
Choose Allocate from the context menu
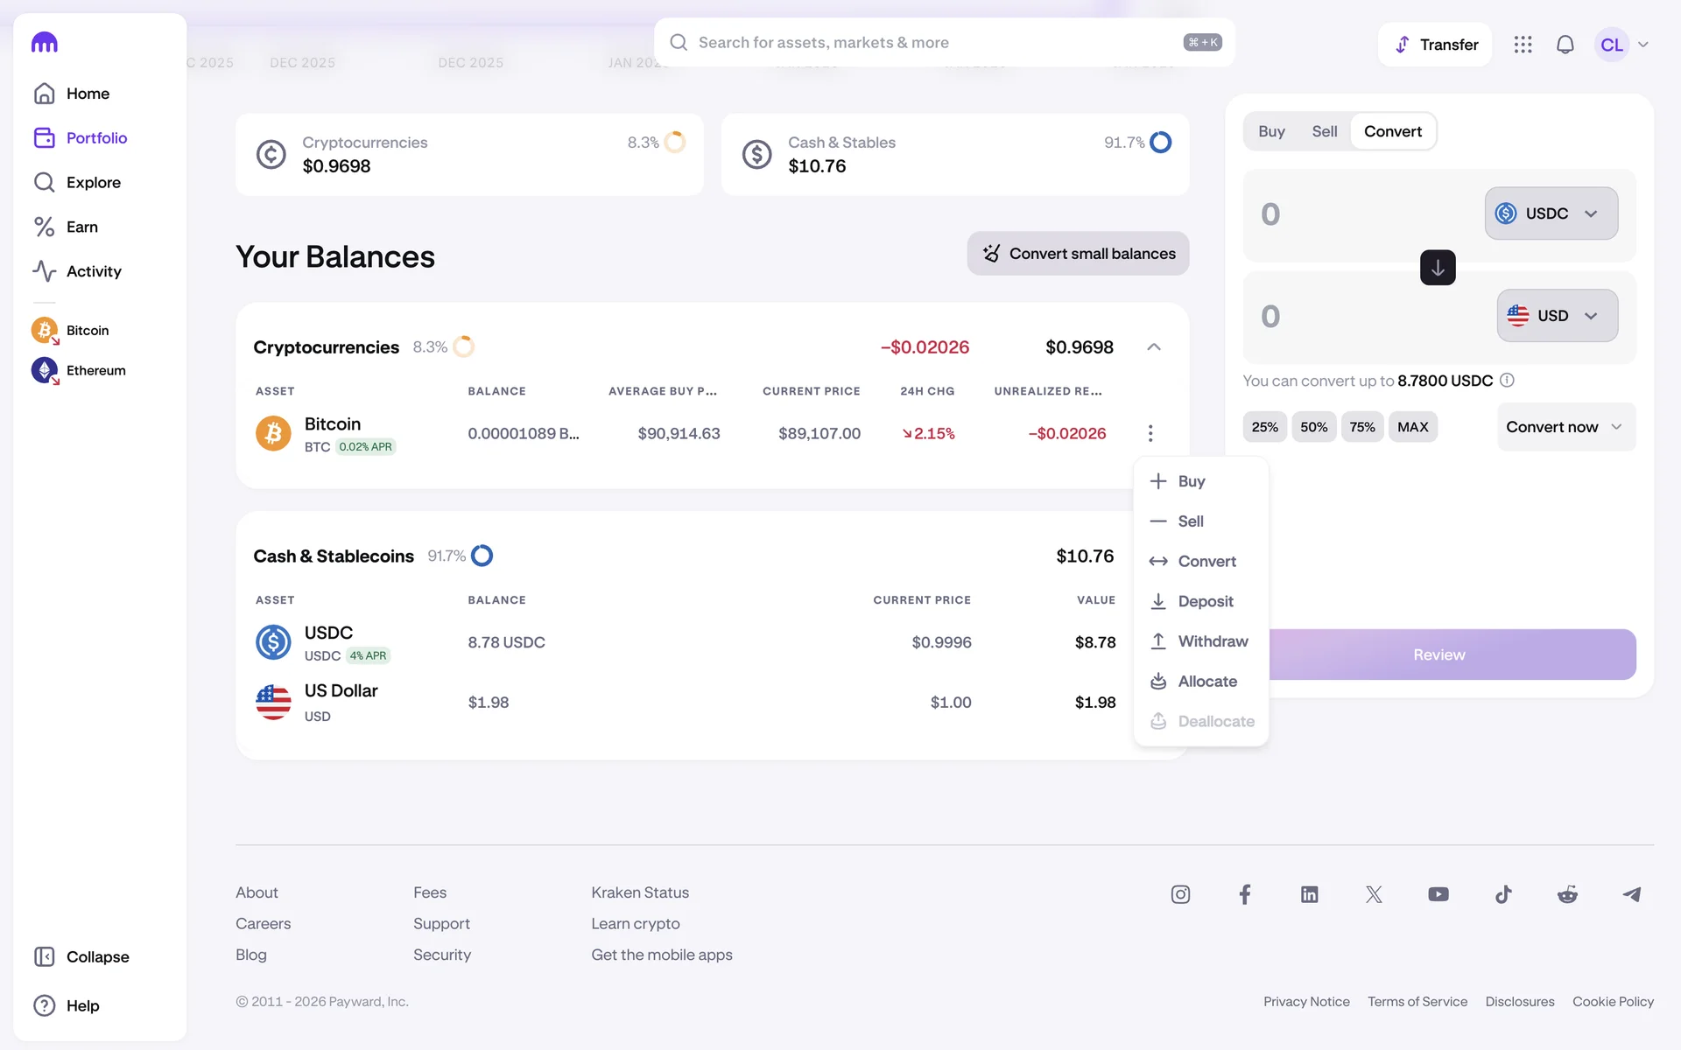point(1206,682)
